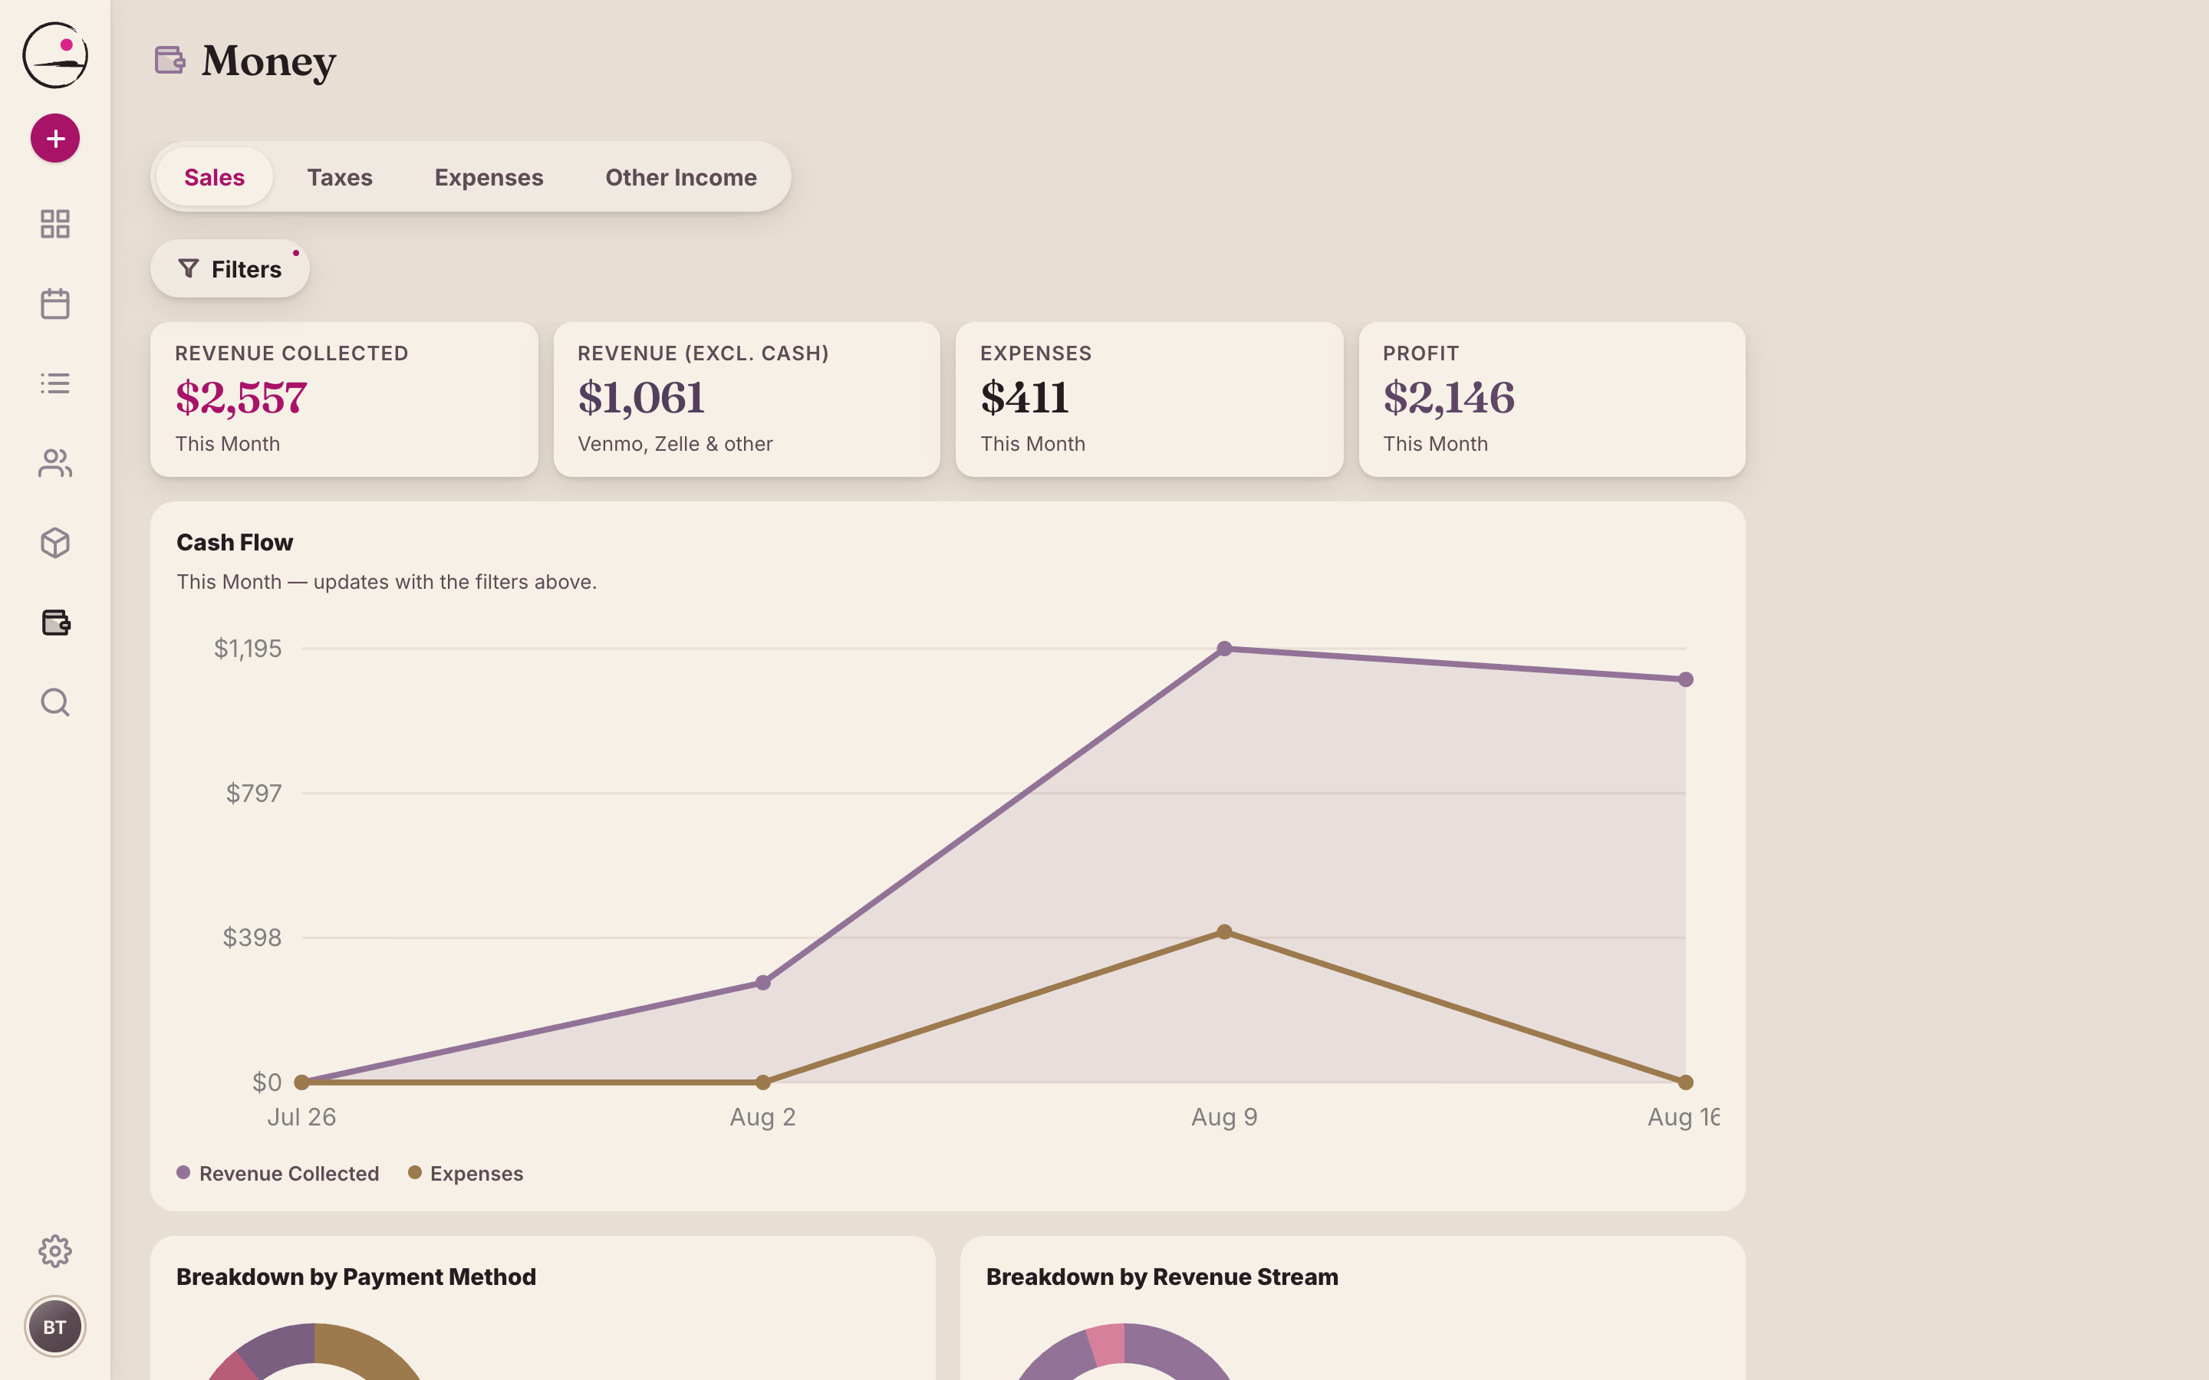Click the pink segment of revenue stream donut
The image size is (2209, 1380).
(x=1106, y=1345)
